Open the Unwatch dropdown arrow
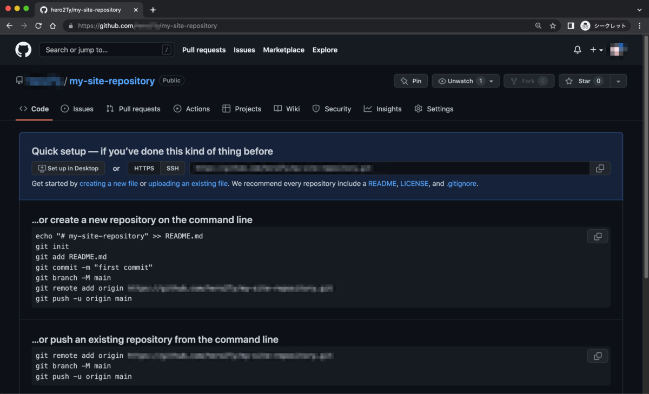 point(491,81)
